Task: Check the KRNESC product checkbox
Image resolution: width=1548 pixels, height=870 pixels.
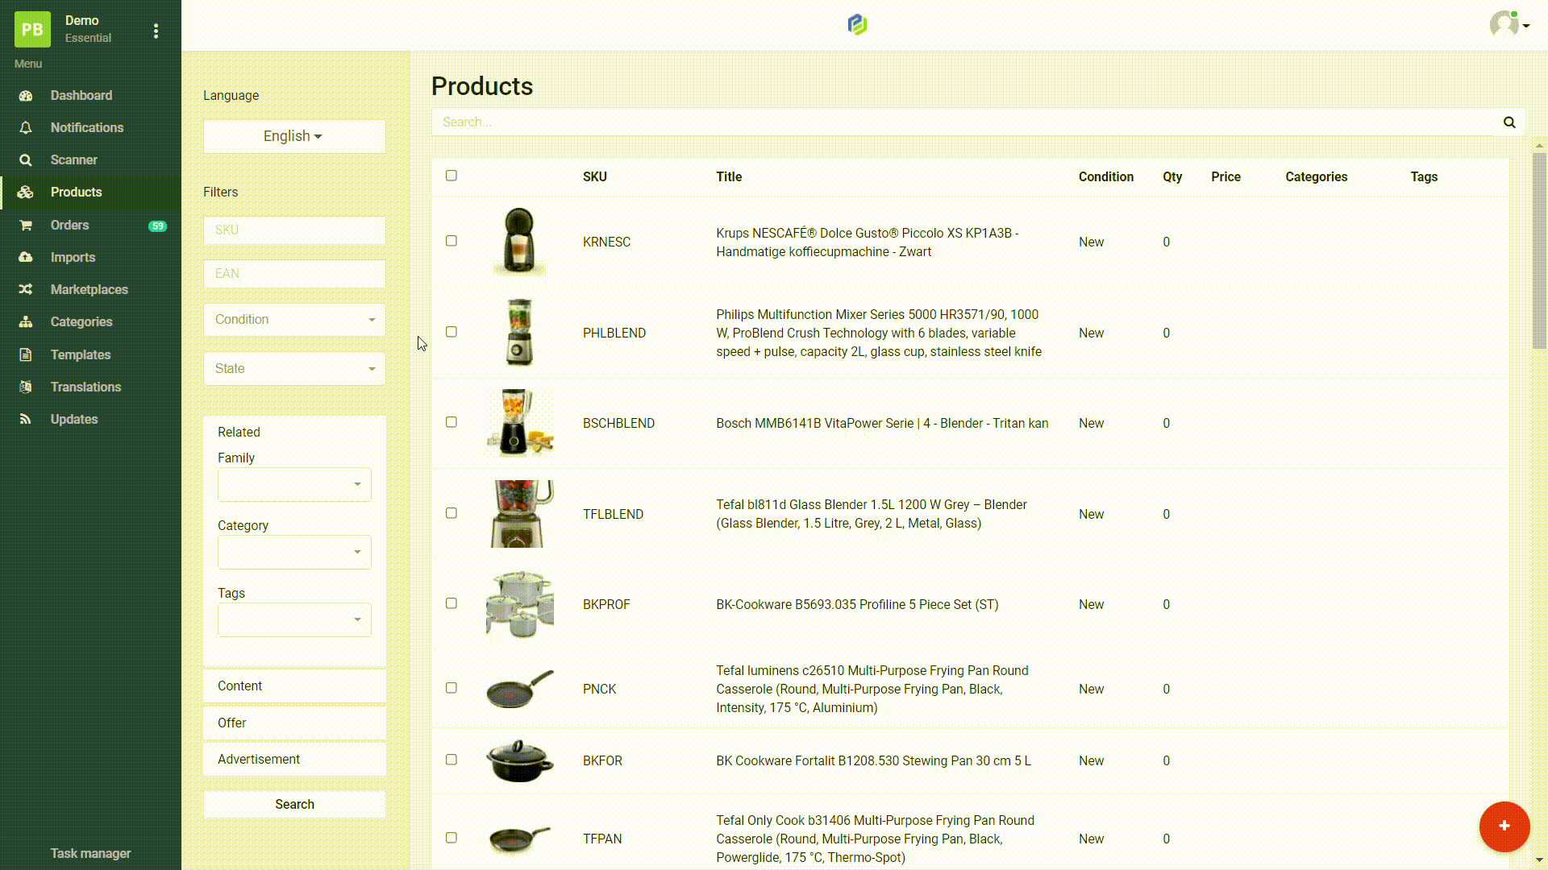Action: [451, 241]
